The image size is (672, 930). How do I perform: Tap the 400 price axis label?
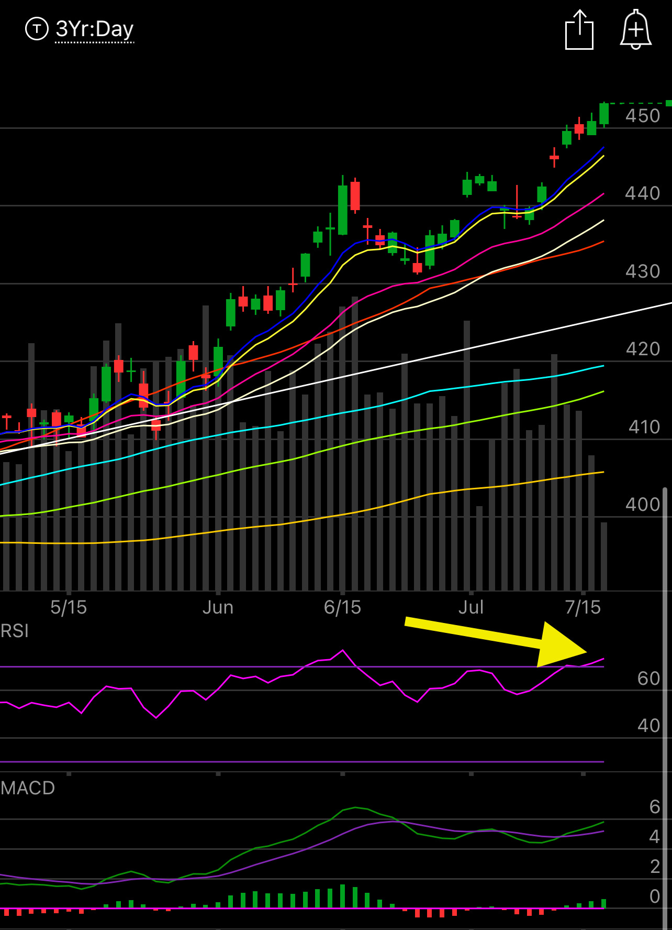click(643, 505)
